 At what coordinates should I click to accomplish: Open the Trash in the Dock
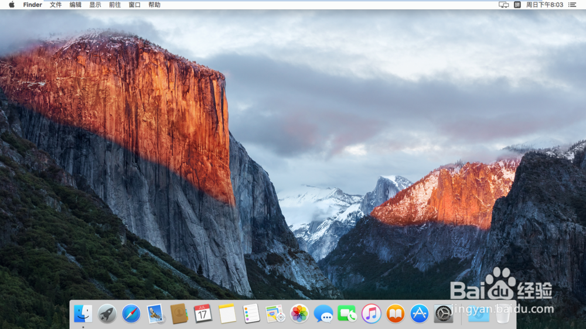(x=503, y=313)
